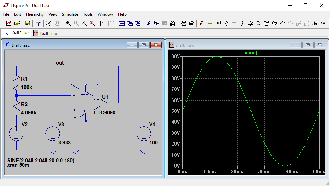Click R2's 4.096k value

(x=29, y=113)
